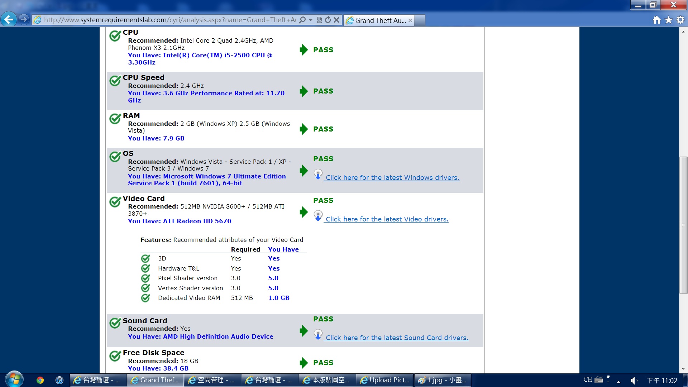
Task: Open Favorites star icon
Action: tap(669, 20)
